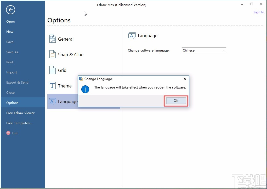The width and height of the screenshot is (267, 189).
Task: Click the Edraw logo in Change Language dialog
Action: click(81, 79)
